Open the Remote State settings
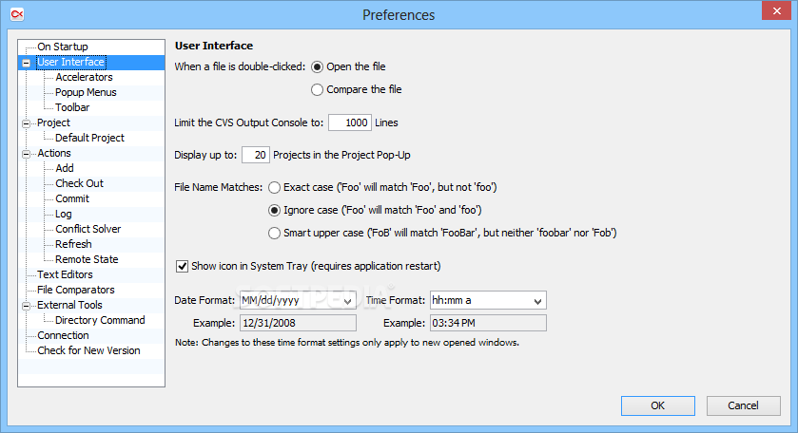This screenshot has height=433, width=798. pyautogui.click(x=87, y=259)
